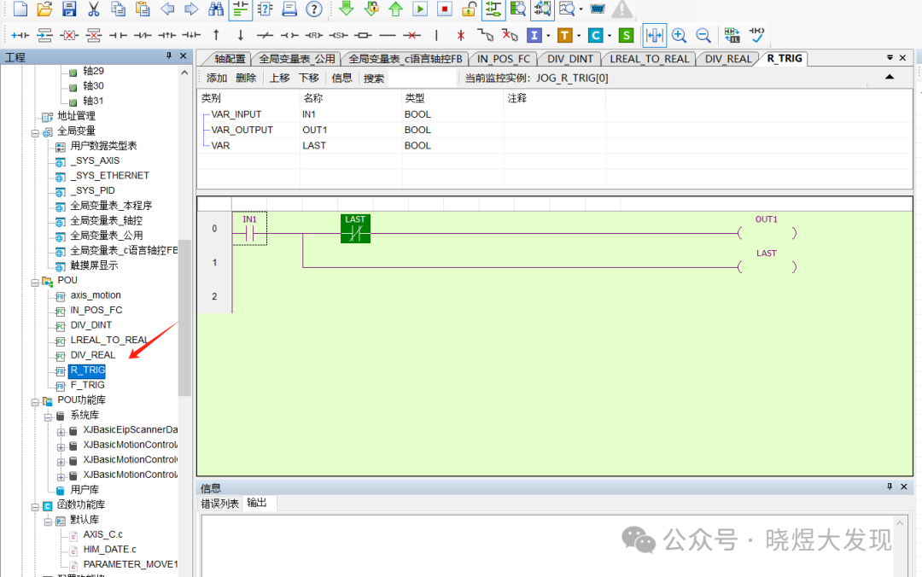This screenshot has width=922, height=577.
Task: Toggle the ladder search monitor button
Action: point(542,9)
